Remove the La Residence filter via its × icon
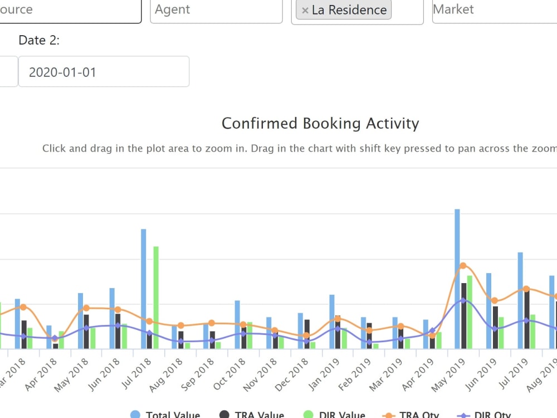557x418 pixels. [305, 9]
